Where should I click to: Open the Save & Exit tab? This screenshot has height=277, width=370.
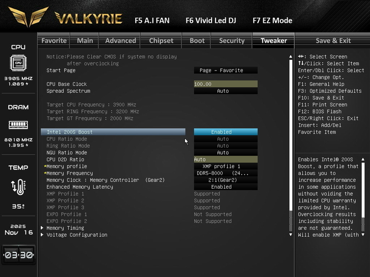click(x=333, y=41)
